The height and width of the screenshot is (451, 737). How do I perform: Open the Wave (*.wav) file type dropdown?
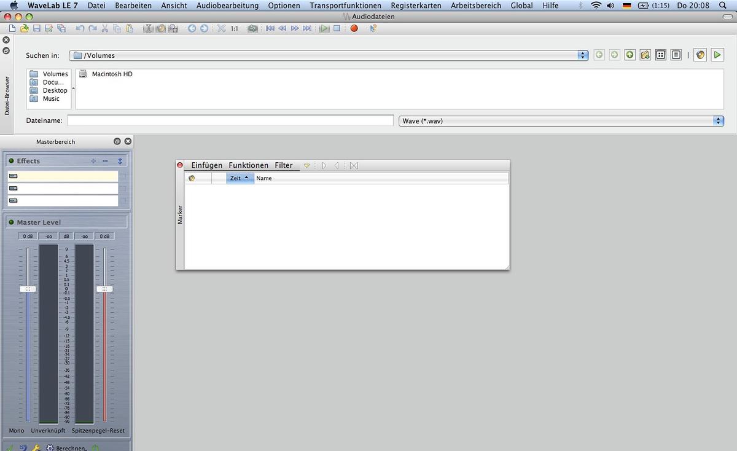pyautogui.click(x=561, y=121)
